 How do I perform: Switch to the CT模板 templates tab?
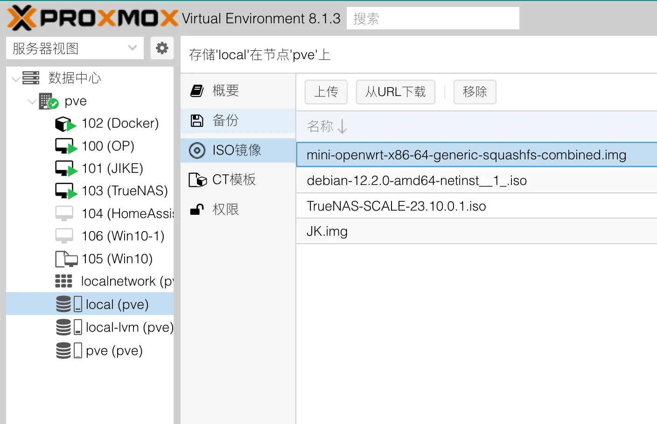click(x=238, y=179)
